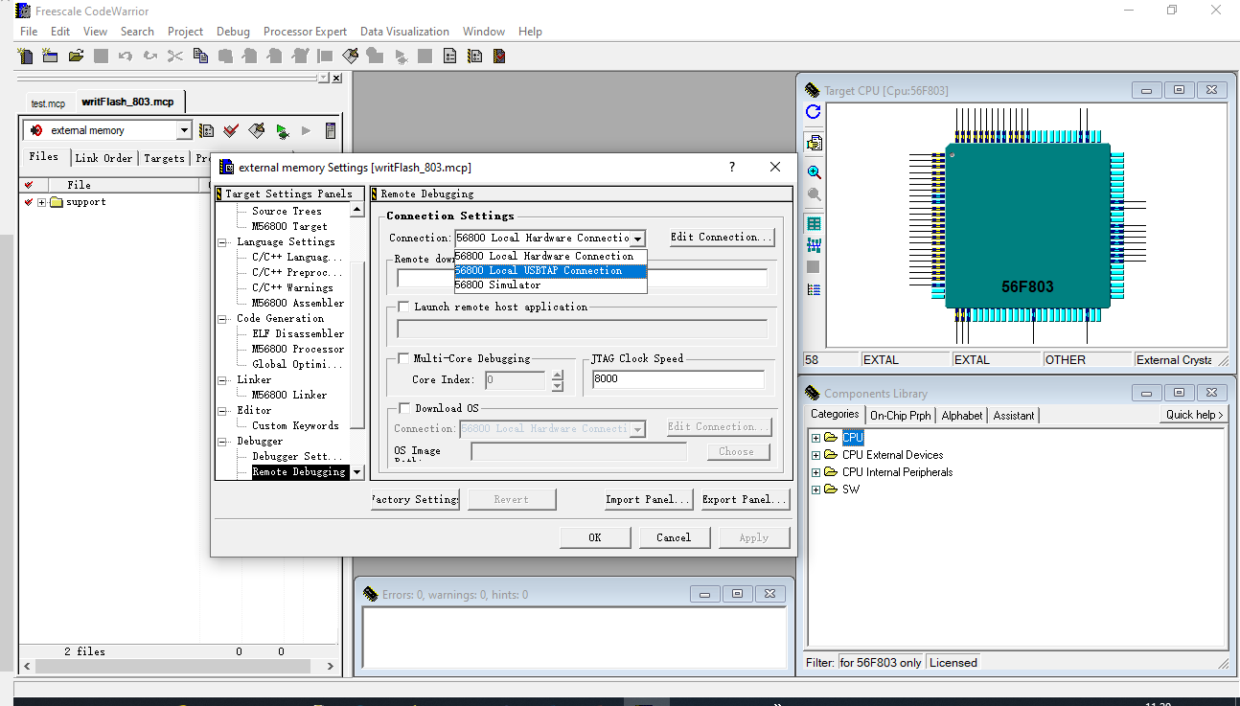Image resolution: width=1240 pixels, height=706 pixels.
Task: Enable Multi-Core Debugging checkbox
Action: click(403, 358)
